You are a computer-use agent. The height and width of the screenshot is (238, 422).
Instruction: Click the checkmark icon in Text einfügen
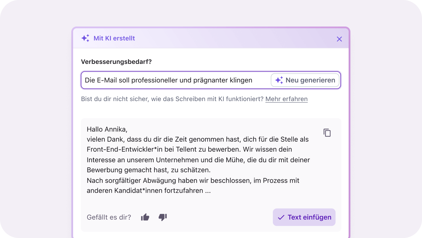pos(281,217)
